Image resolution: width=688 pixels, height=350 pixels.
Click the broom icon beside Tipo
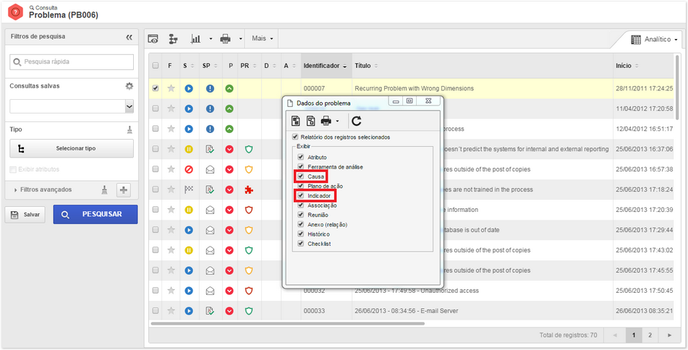[129, 130]
